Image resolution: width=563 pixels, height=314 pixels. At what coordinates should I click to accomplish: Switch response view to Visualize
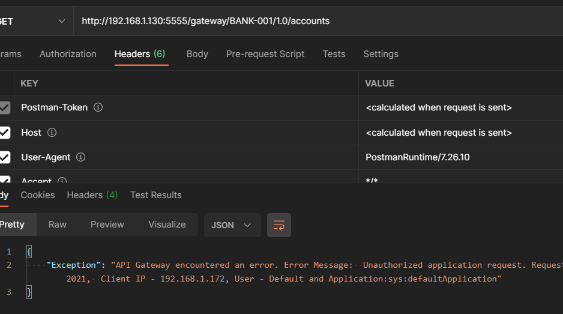click(x=167, y=225)
